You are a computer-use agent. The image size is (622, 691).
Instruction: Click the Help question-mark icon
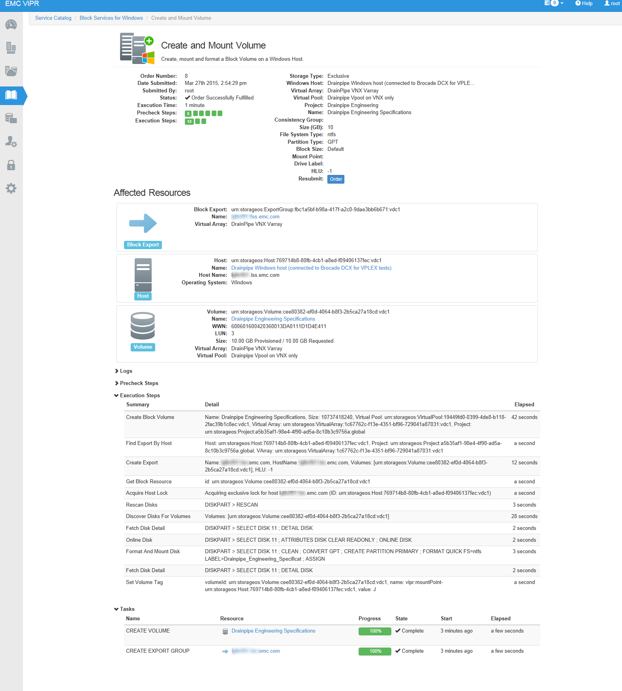(578, 3)
